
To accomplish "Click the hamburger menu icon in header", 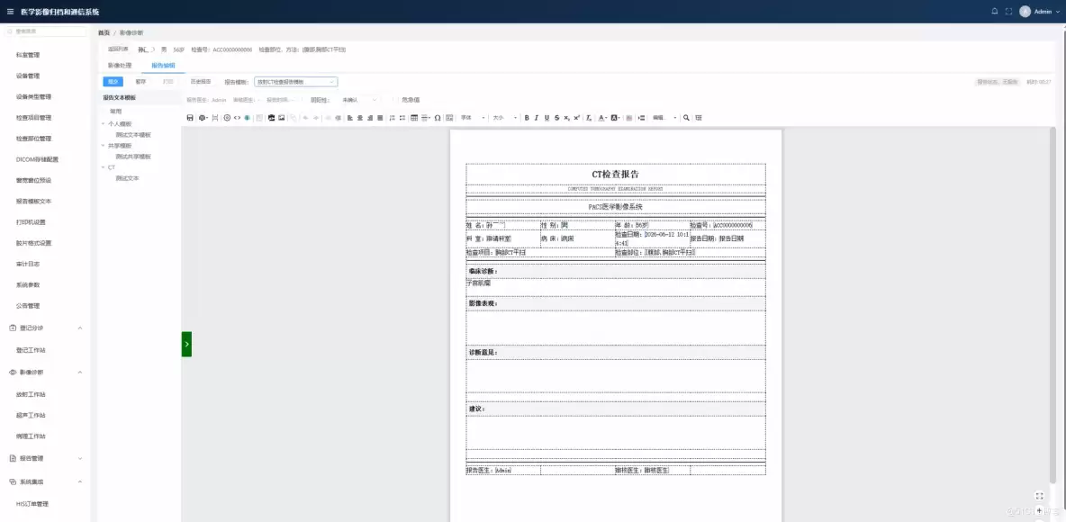I will [10, 11].
